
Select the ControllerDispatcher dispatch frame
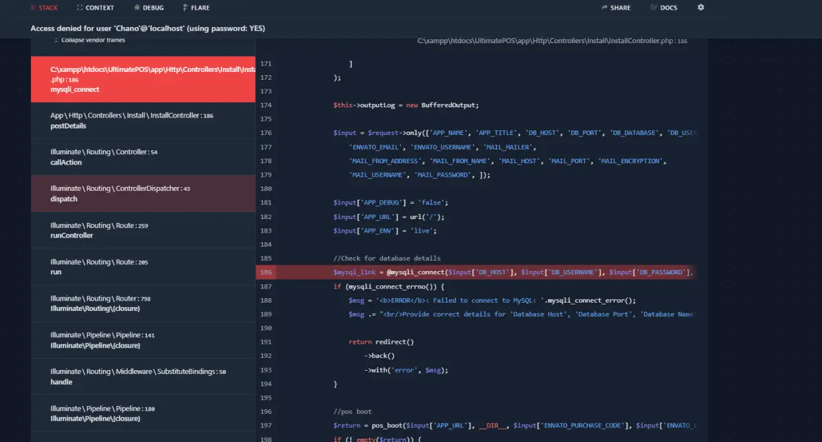click(143, 194)
